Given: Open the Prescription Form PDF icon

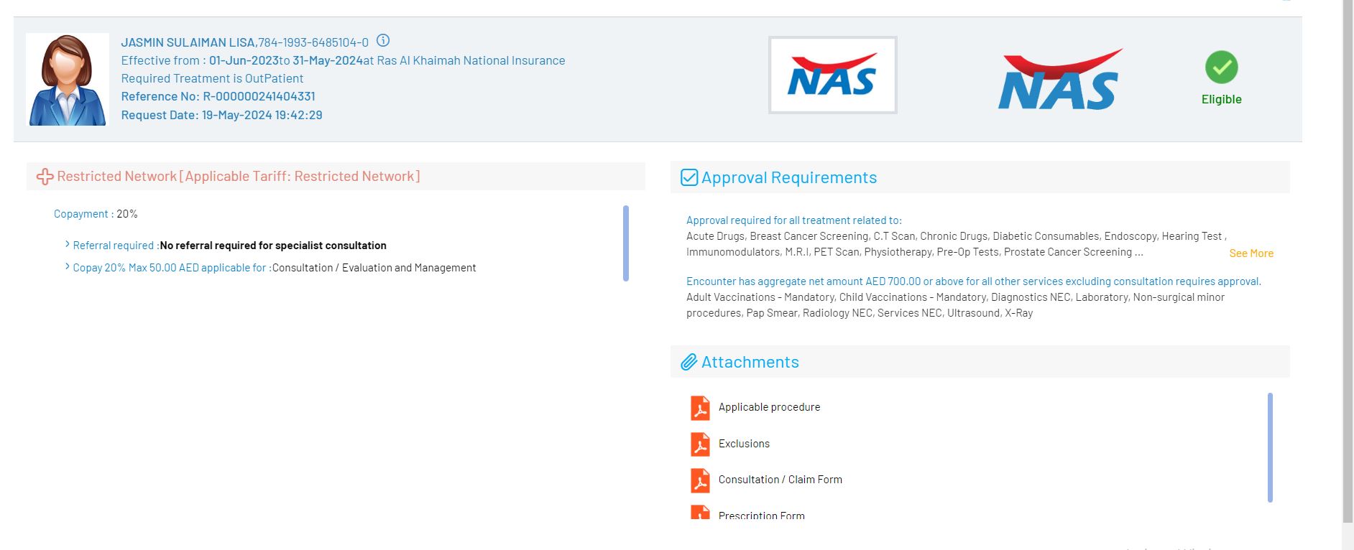Looking at the screenshot, I should [700, 512].
